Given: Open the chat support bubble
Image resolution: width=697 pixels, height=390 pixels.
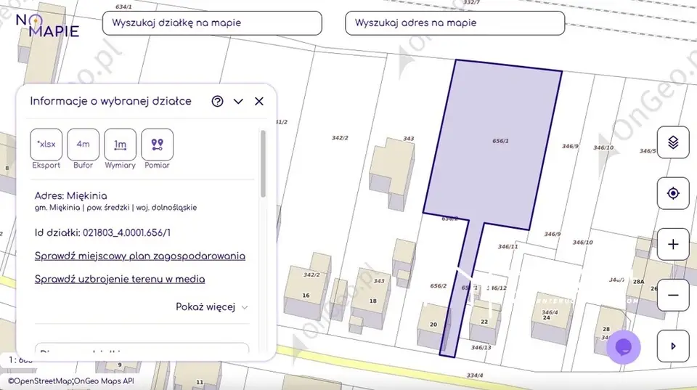Looking at the screenshot, I should (623, 347).
